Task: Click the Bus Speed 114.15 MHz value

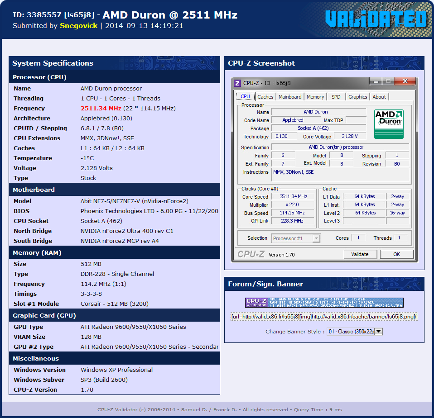Action: point(293,213)
